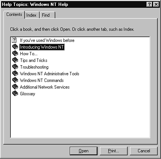Click the Print... button
Viewport: 161px width, 159px height.
pos(114,151)
